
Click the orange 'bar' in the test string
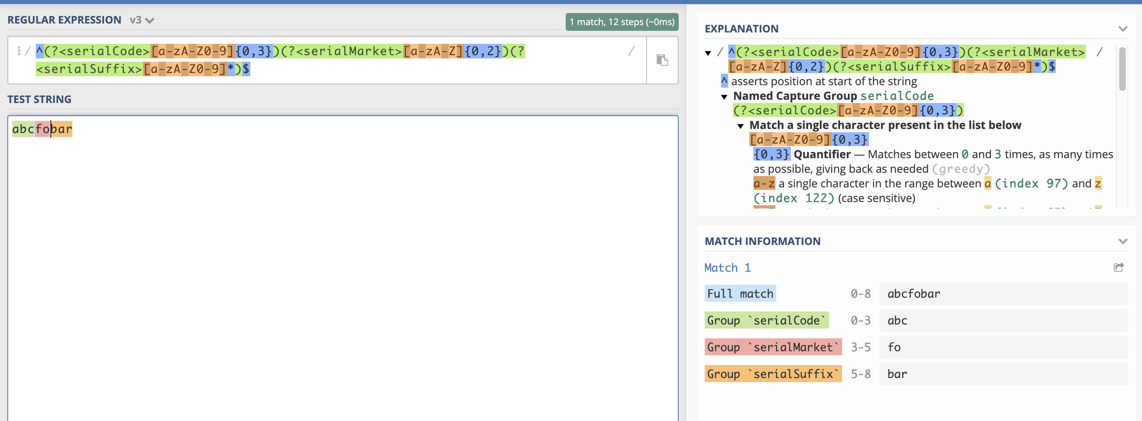point(61,129)
